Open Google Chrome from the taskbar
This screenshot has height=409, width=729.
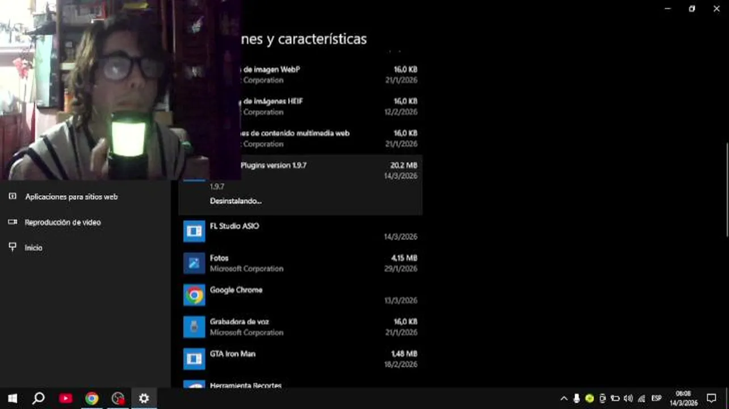point(91,398)
